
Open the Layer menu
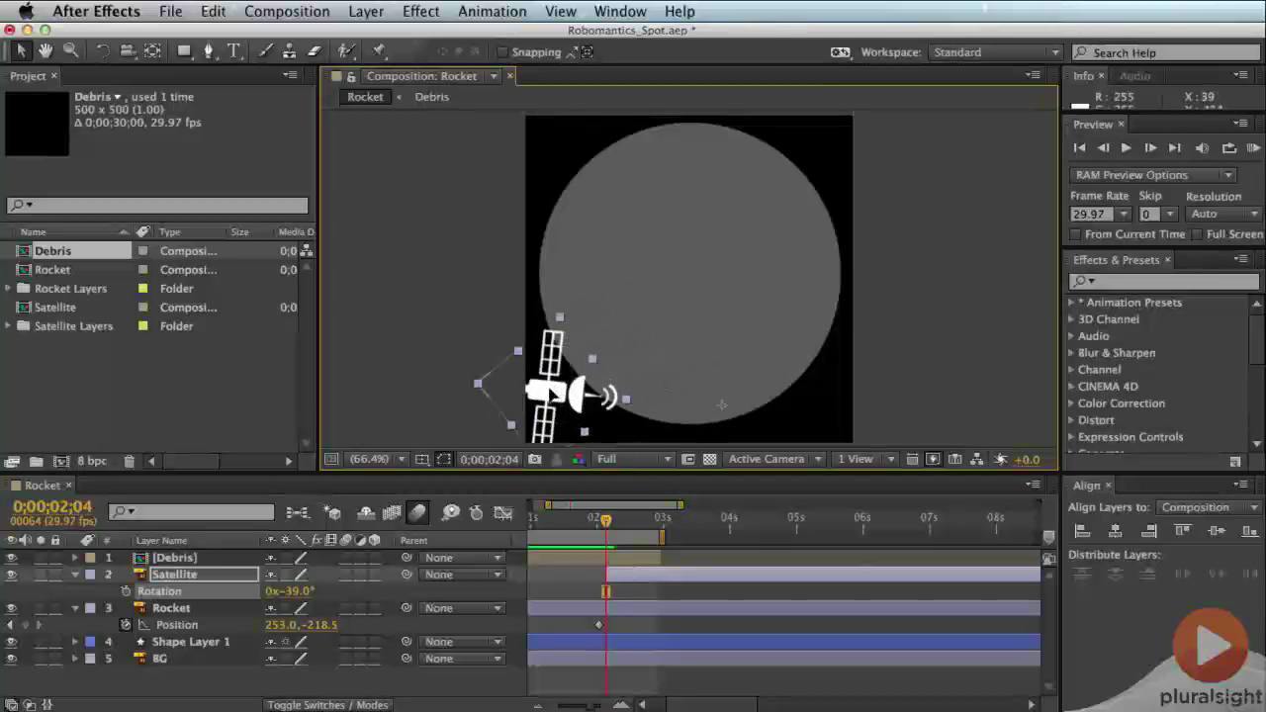click(x=366, y=11)
